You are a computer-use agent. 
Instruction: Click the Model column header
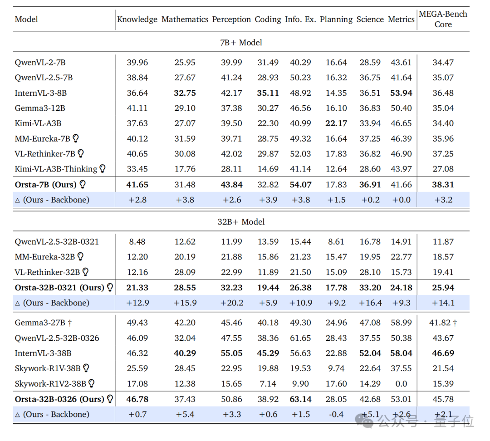point(26,20)
